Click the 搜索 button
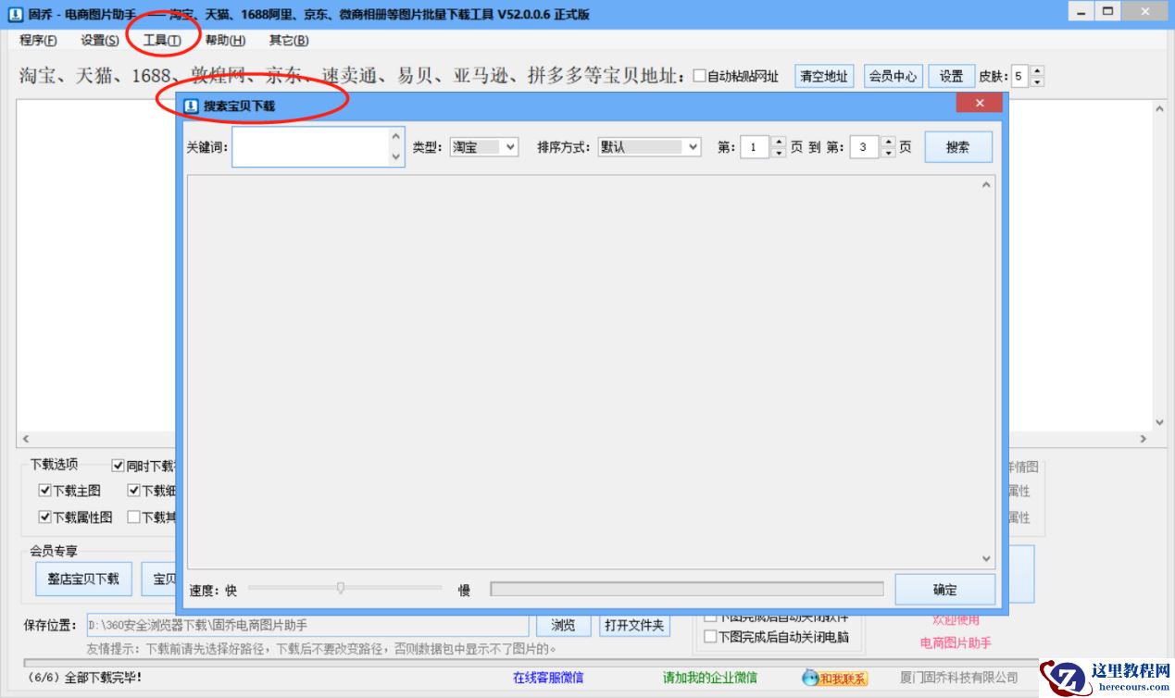The height and width of the screenshot is (698, 1175). (x=957, y=147)
